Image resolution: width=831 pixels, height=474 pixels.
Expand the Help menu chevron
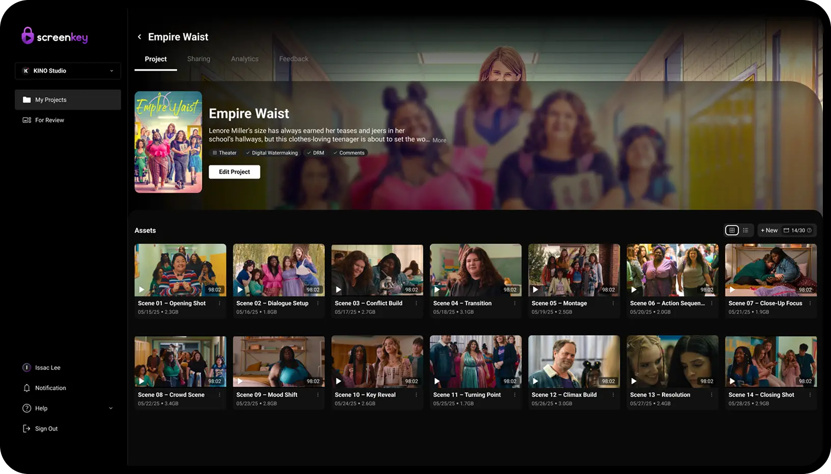pos(110,408)
